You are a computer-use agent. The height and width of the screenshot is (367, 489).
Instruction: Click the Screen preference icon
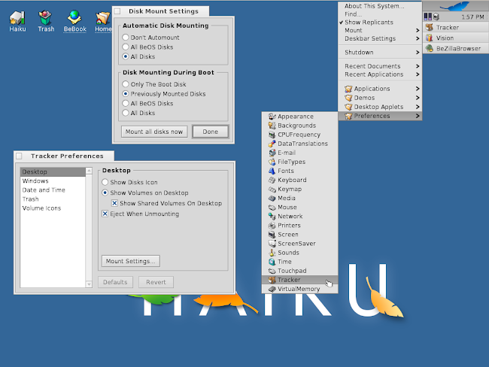click(x=272, y=234)
